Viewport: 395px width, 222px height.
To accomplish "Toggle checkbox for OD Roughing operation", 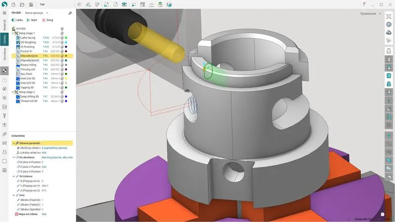I will (62, 42).
